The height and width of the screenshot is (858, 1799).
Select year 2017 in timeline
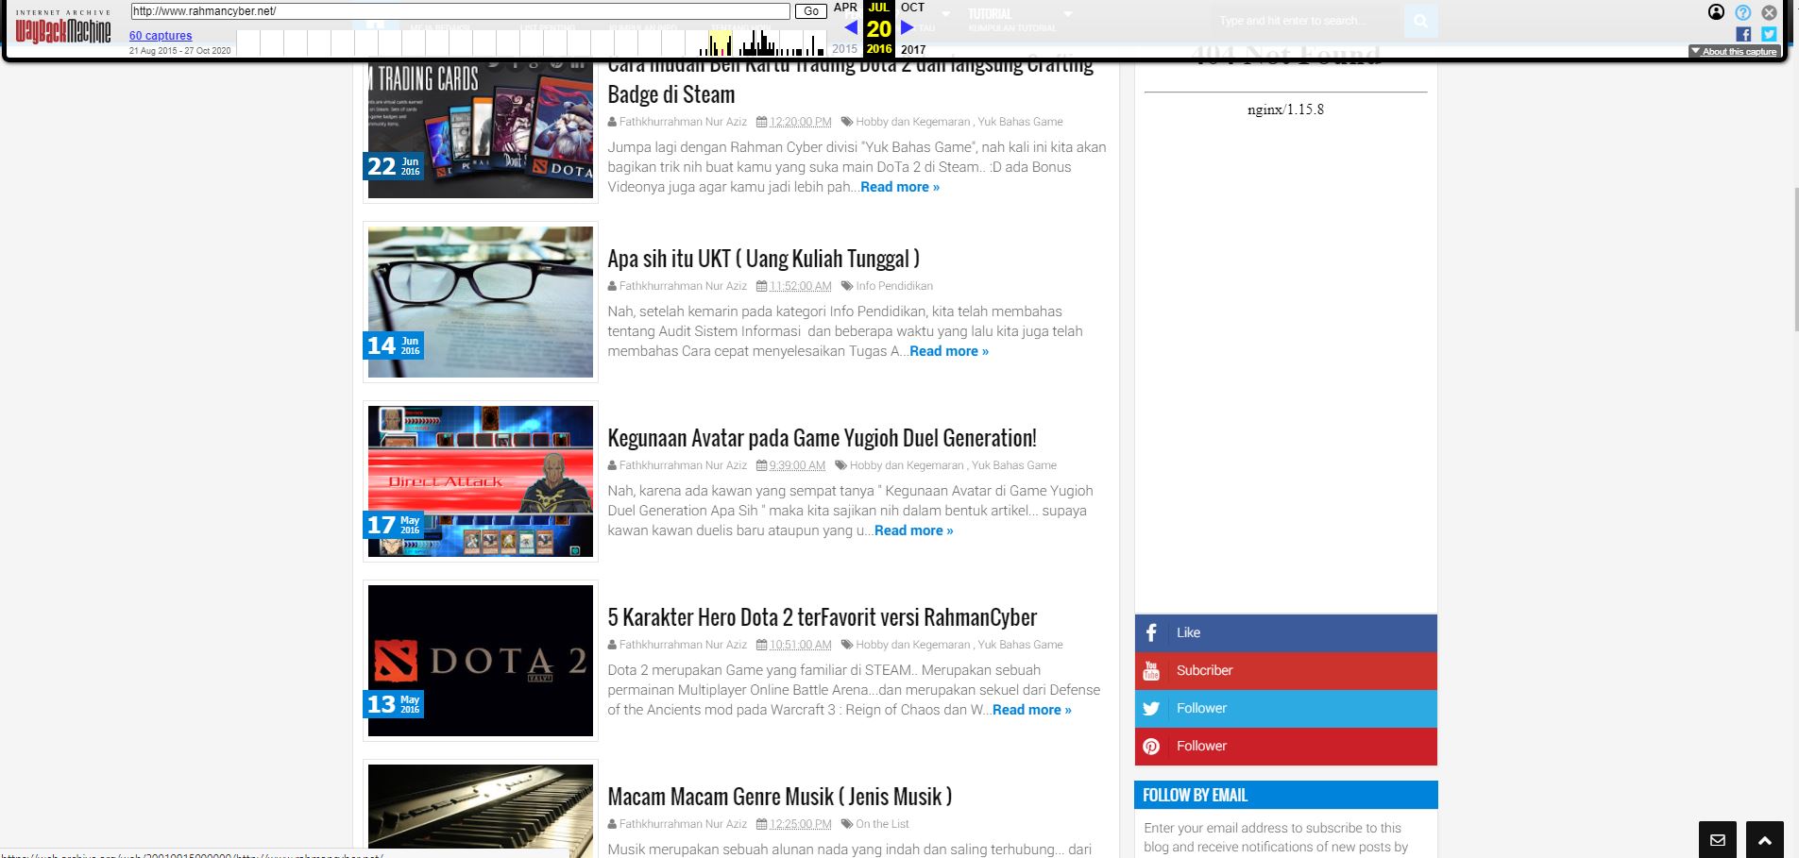point(913,49)
